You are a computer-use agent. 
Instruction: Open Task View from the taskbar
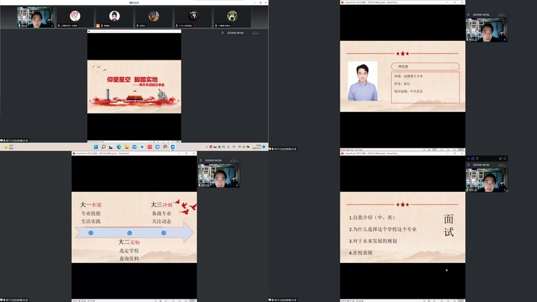click(x=111, y=146)
